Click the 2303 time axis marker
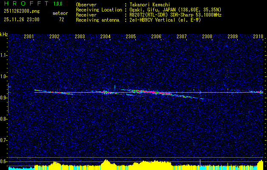 [x=80, y=36]
